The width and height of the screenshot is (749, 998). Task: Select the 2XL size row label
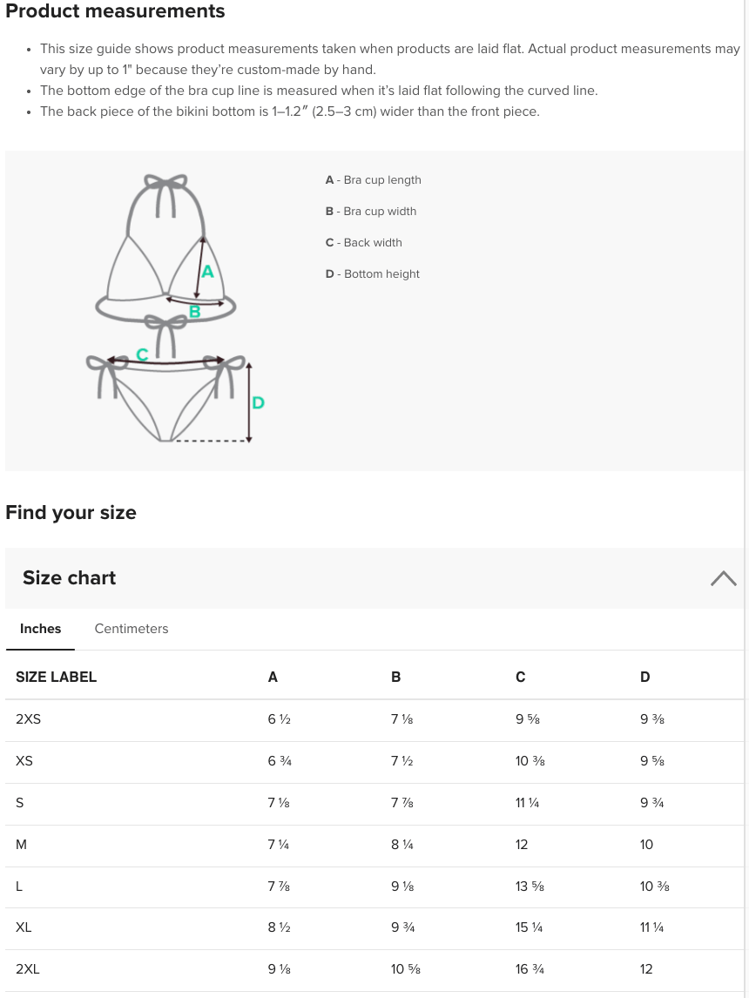pos(27,969)
